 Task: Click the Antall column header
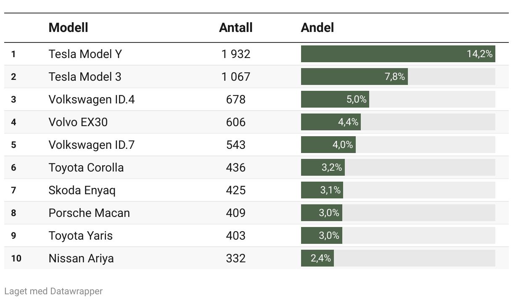235,28
